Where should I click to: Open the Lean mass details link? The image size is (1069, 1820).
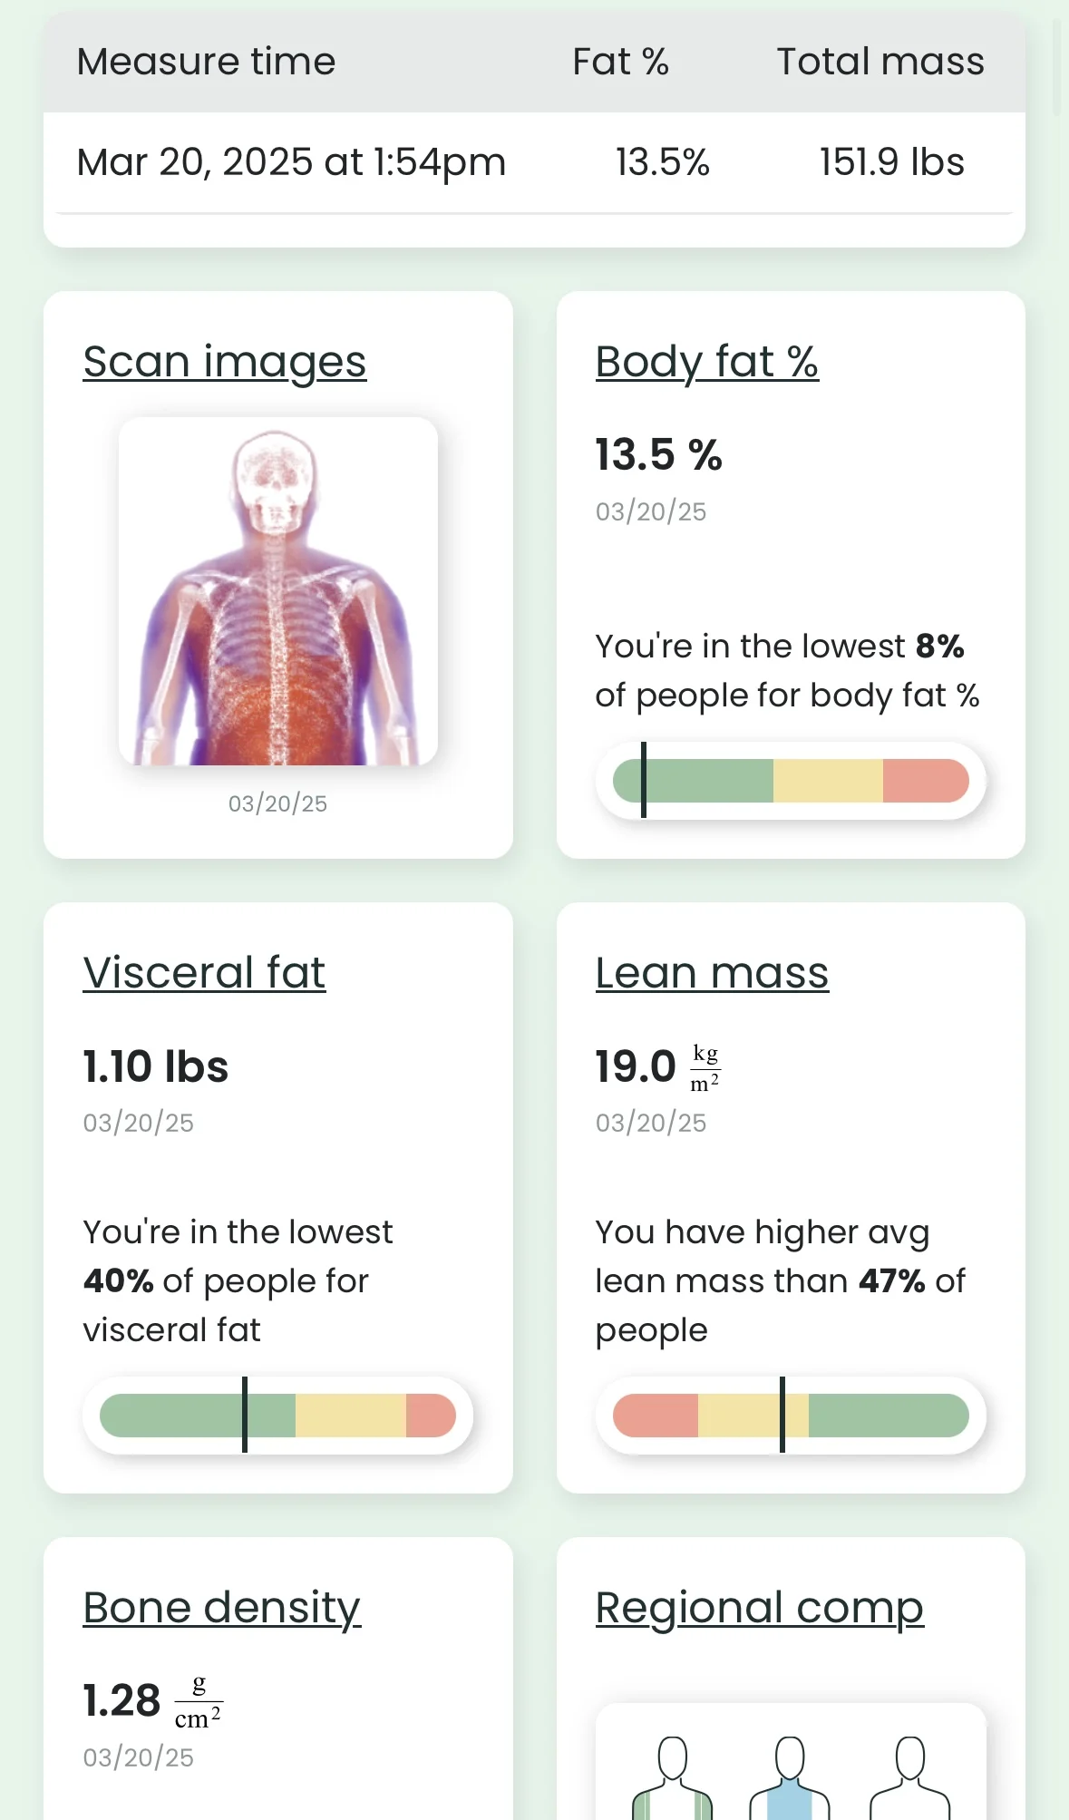coord(712,973)
